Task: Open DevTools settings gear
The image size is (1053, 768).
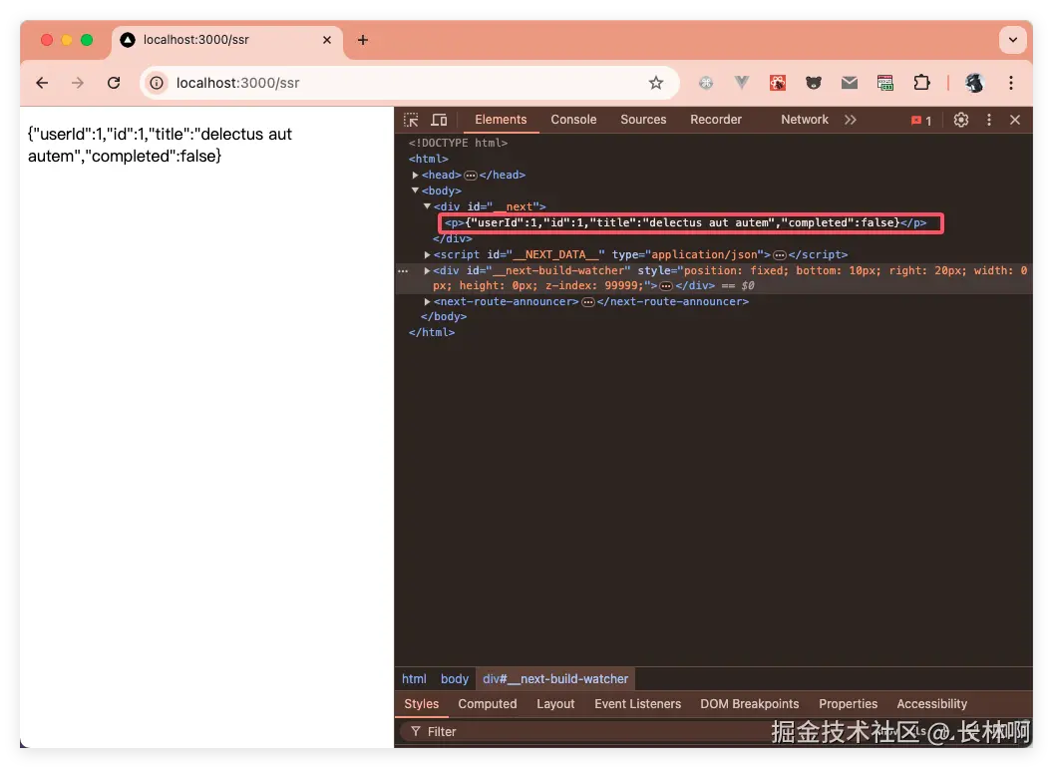Action: [961, 120]
